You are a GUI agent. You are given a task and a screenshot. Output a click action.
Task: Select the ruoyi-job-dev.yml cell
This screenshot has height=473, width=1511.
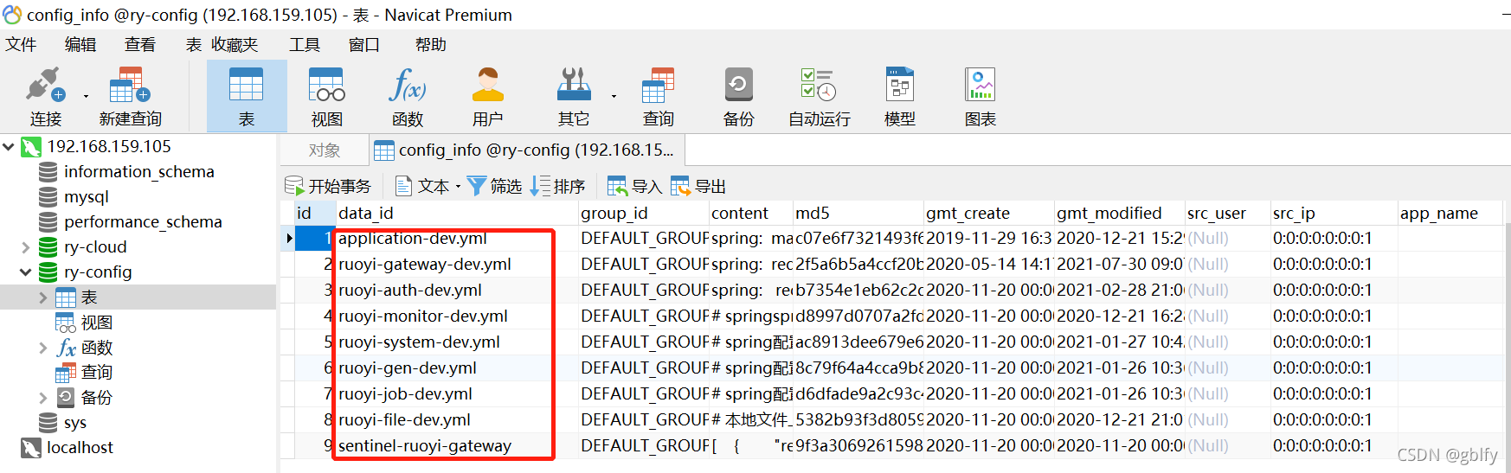click(x=457, y=394)
